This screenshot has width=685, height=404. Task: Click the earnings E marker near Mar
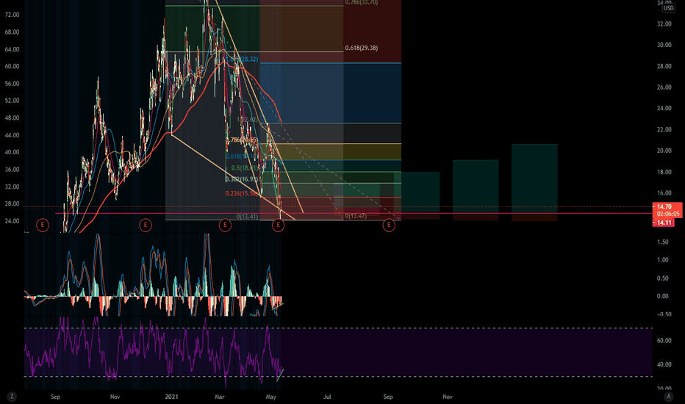(225, 226)
